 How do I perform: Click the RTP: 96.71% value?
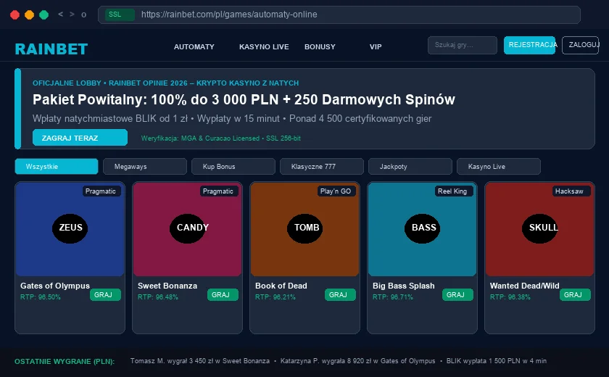point(393,297)
